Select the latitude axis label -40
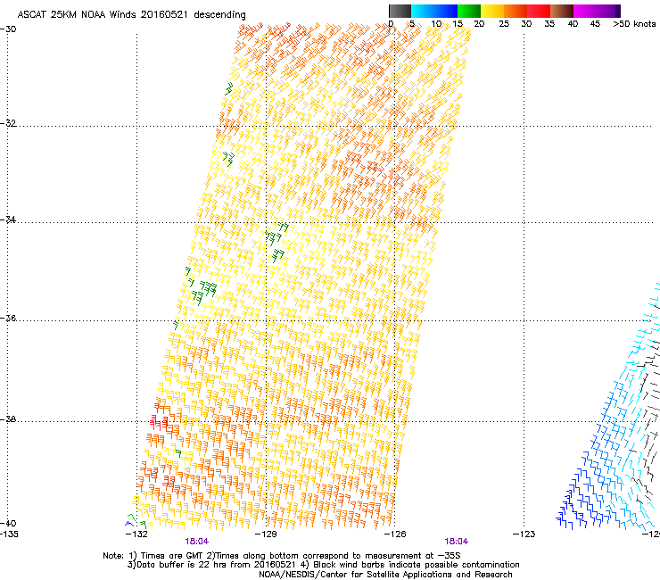The width and height of the screenshot is (660, 580). coord(8,523)
